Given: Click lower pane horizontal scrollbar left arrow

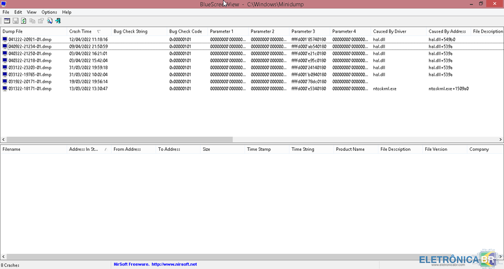Looking at the screenshot, I should coord(3,256).
